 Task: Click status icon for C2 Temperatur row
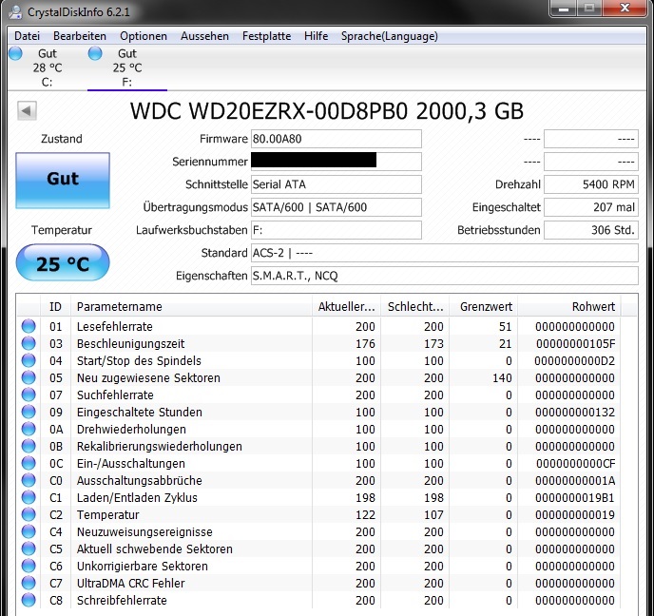(x=29, y=514)
